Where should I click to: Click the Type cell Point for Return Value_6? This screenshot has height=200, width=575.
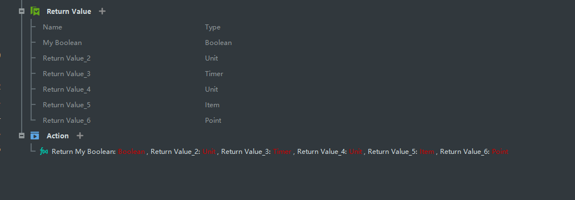(x=213, y=121)
